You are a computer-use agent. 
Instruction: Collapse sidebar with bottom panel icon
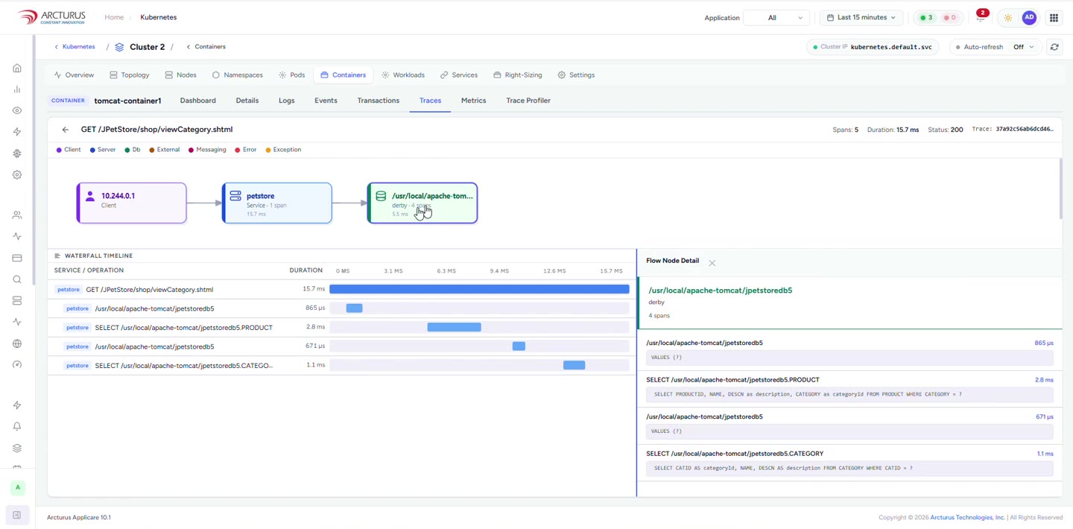click(17, 515)
